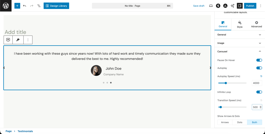Viewport: 265px width, 134px height.
Task: Redo the last change
Action: pyautogui.click(x=32, y=6)
